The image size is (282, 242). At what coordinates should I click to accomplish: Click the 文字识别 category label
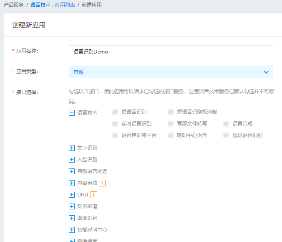87,148
